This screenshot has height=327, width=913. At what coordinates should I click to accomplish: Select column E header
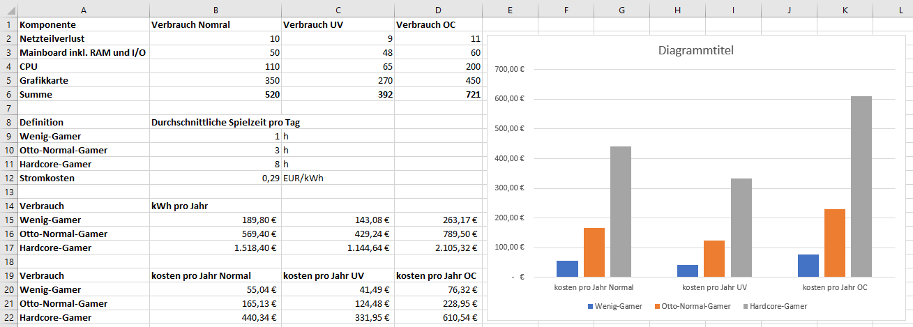coord(510,9)
